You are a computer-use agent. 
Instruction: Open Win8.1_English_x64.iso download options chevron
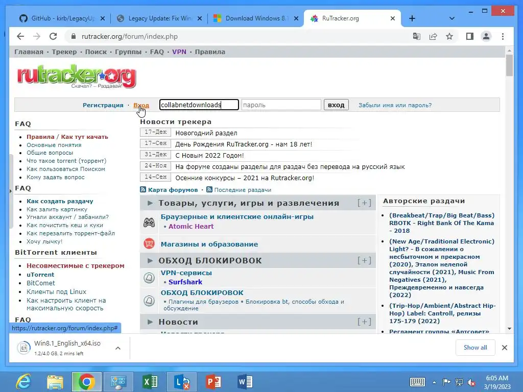point(118,348)
